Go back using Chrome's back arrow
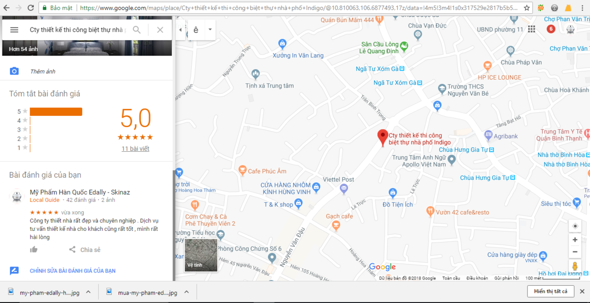590x303 pixels. pos(7,8)
